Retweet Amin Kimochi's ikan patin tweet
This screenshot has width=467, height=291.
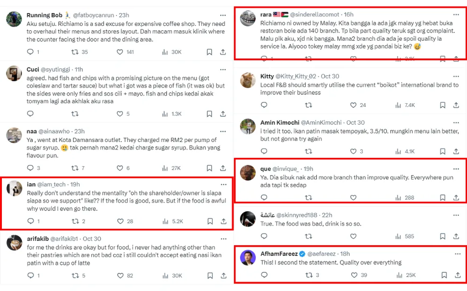click(308, 151)
